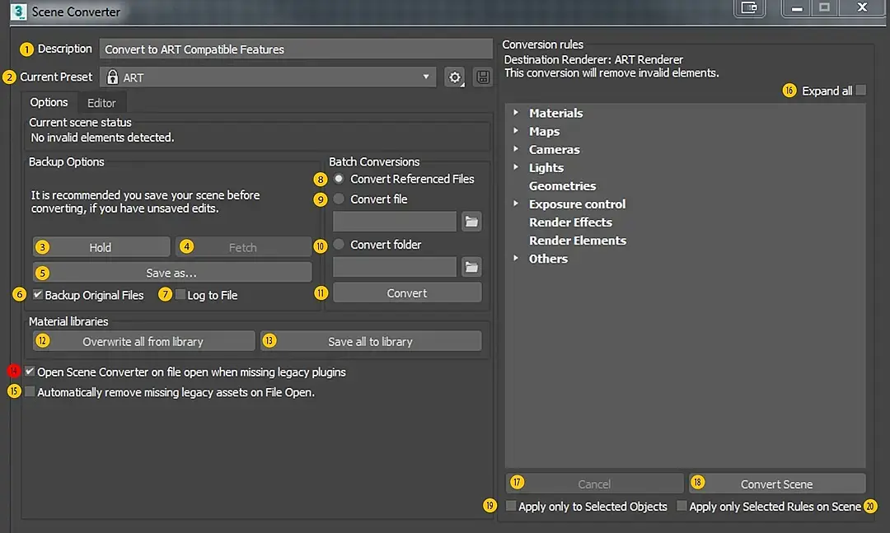This screenshot has width=890, height=533.
Task: Browse for folder next to Convert folder field
Action: (471, 267)
